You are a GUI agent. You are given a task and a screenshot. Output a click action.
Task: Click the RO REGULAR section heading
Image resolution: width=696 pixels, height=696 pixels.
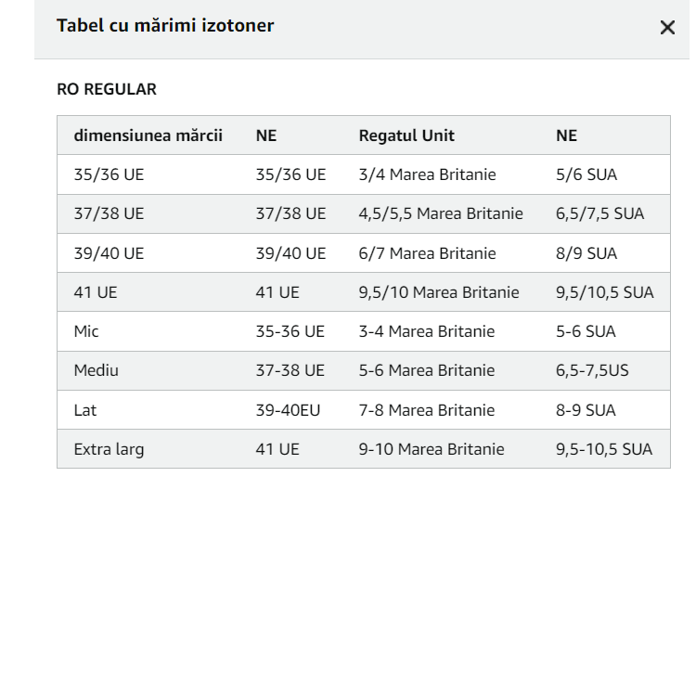click(107, 89)
